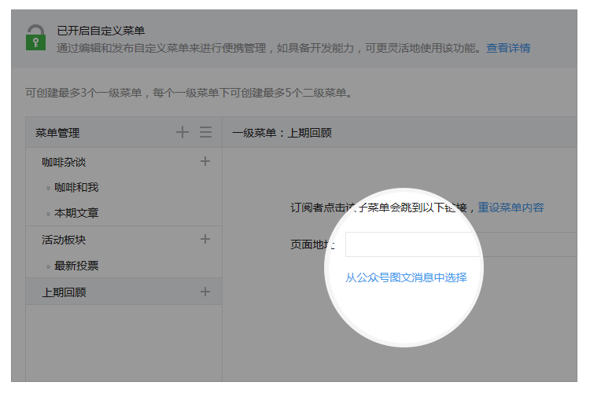Focus the 页面地址 URL input field
590x393 pixels.
coord(460,244)
